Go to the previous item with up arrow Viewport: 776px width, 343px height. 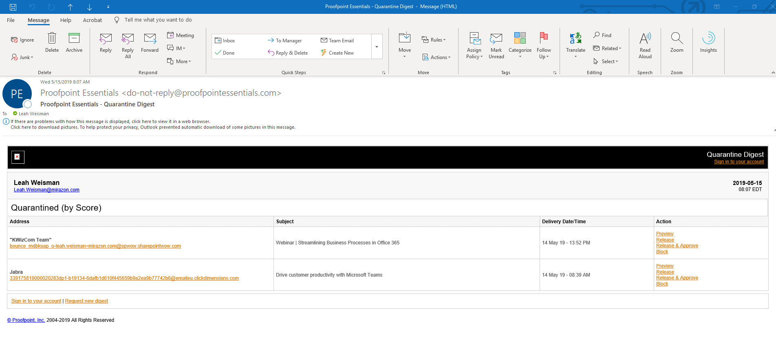70,7
